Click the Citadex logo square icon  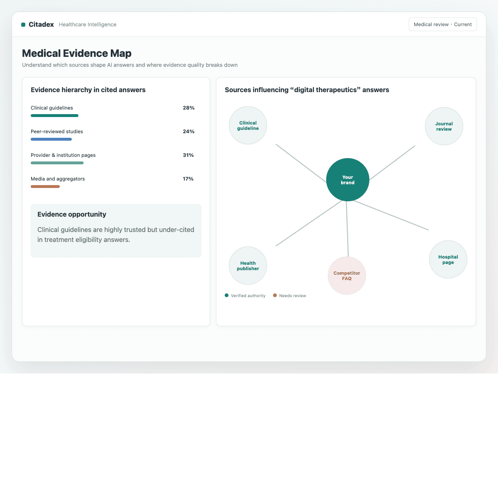tap(23, 25)
